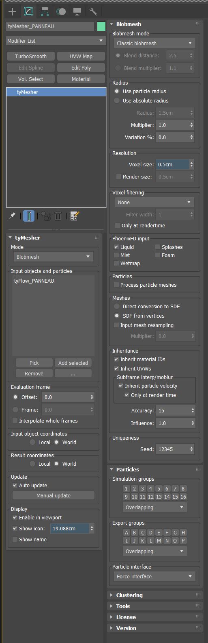
Task: Expand the Clustering rollout
Action: click(x=155, y=595)
